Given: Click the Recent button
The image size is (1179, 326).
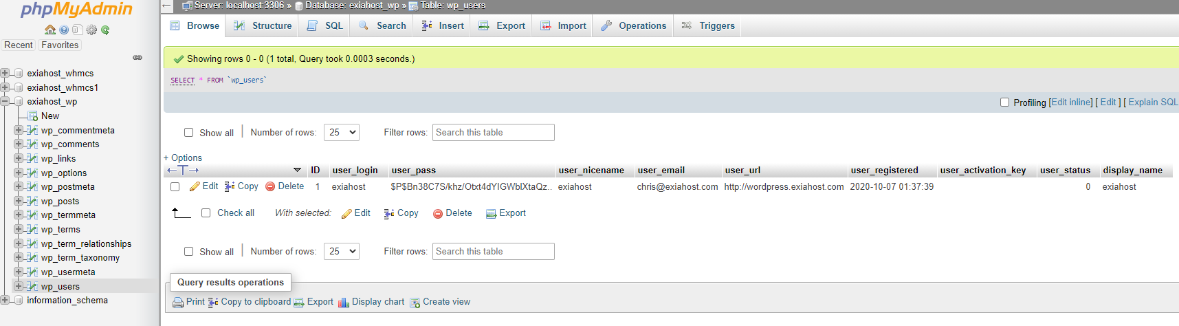Looking at the screenshot, I should pyautogui.click(x=19, y=45).
